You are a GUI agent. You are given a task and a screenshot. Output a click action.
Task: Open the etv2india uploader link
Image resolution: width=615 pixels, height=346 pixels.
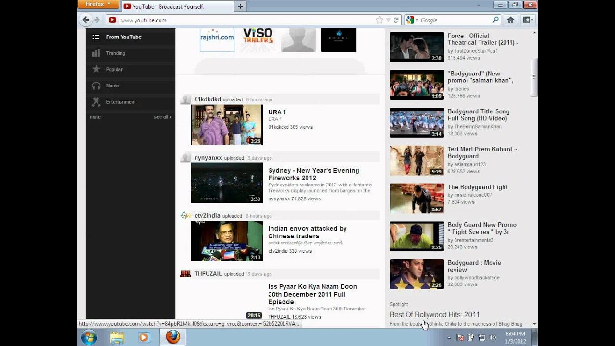(207, 216)
